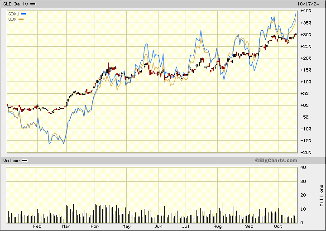Click the Aug month label

coord(217,226)
